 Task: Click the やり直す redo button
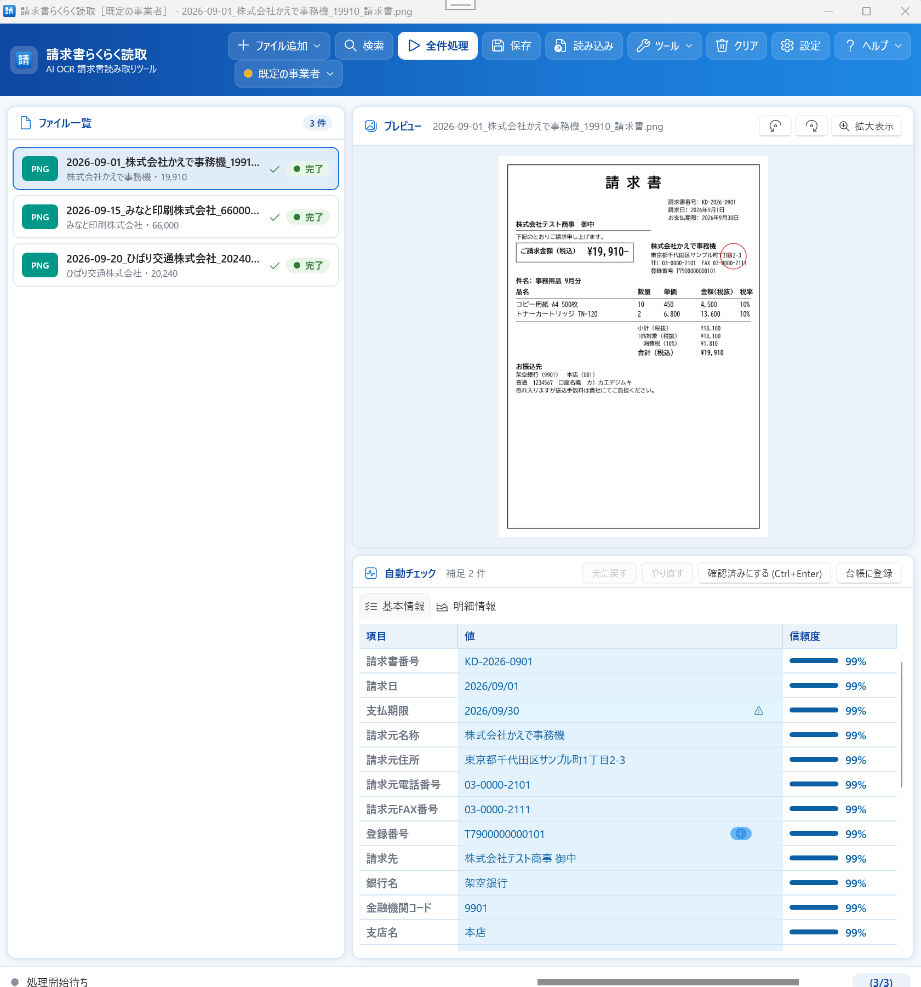pos(667,573)
